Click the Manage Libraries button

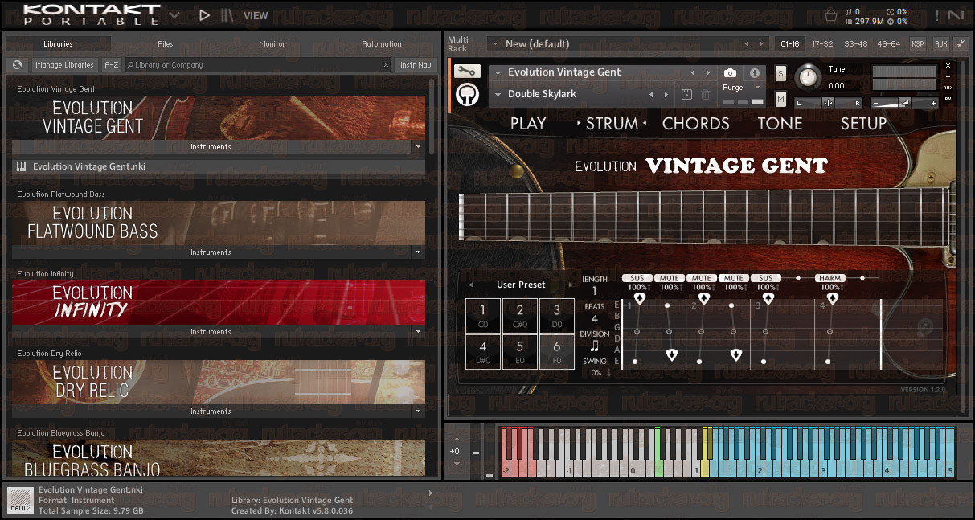[65, 65]
